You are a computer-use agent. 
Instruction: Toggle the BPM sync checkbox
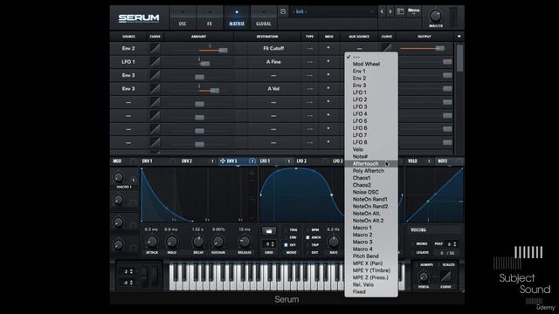click(x=308, y=230)
